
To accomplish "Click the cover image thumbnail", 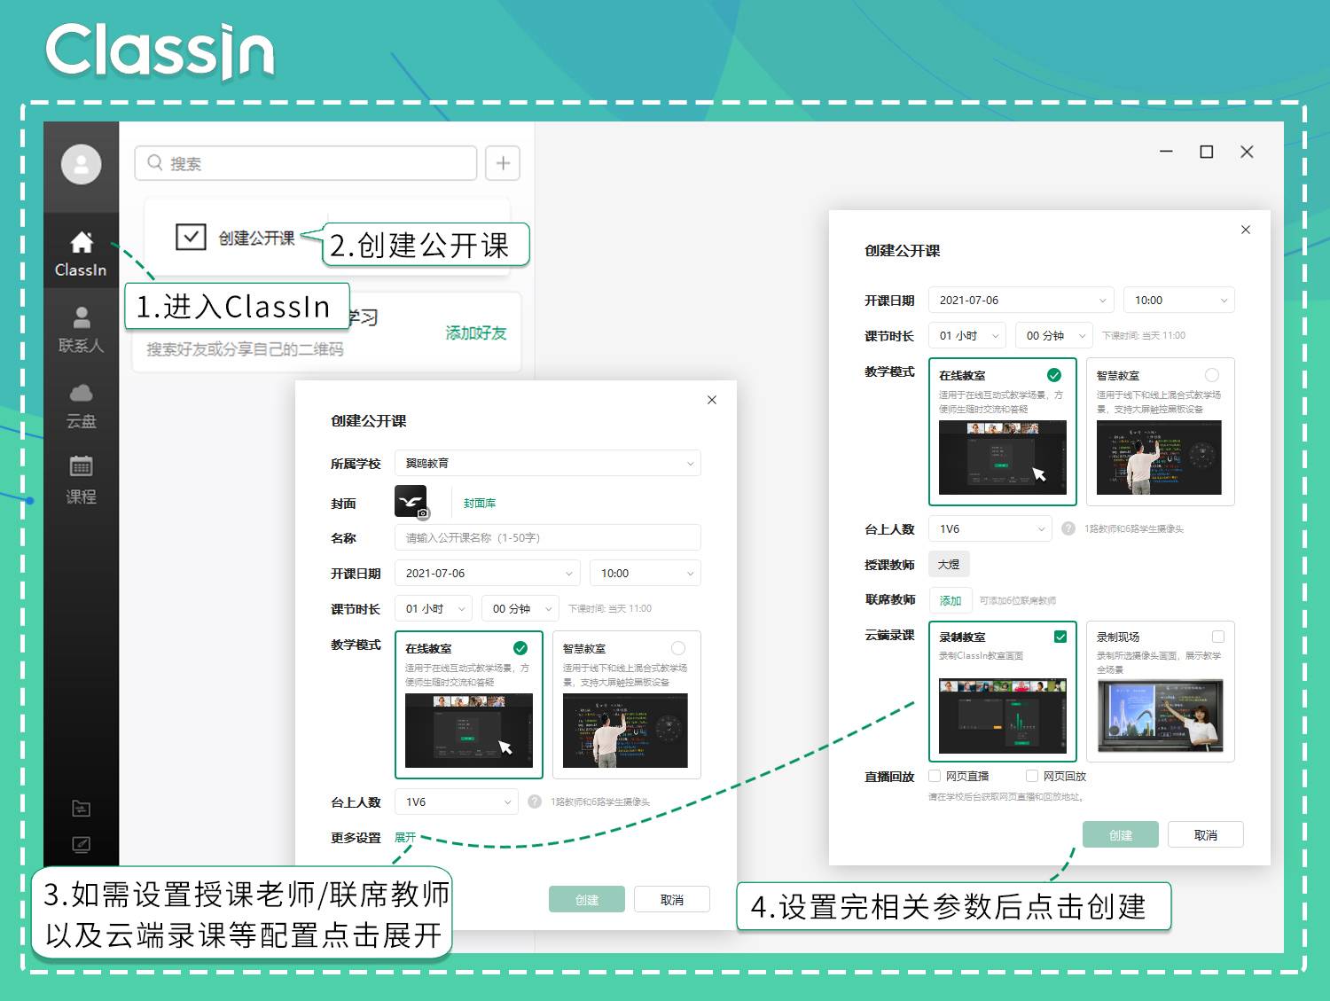I will point(411,502).
